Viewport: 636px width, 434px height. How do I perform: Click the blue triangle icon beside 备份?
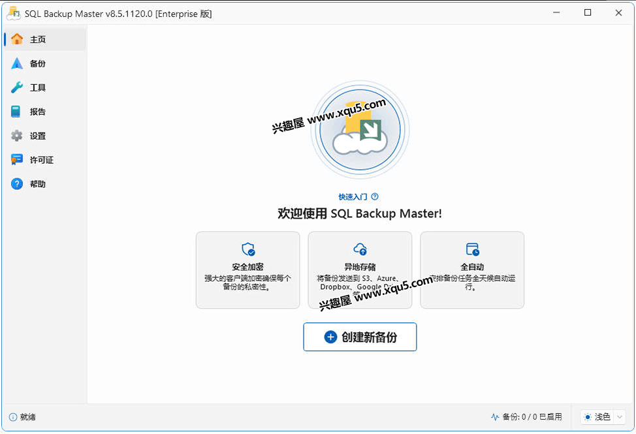click(x=17, y=63)
